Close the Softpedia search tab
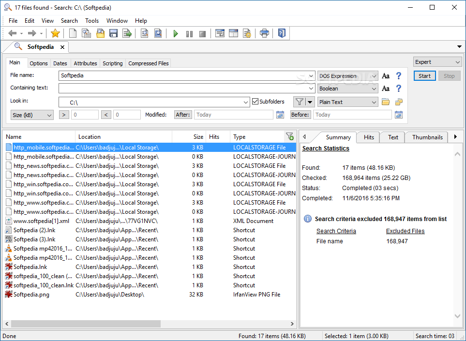This screenshot has height=341, width=466. click(x=62, y=47)
